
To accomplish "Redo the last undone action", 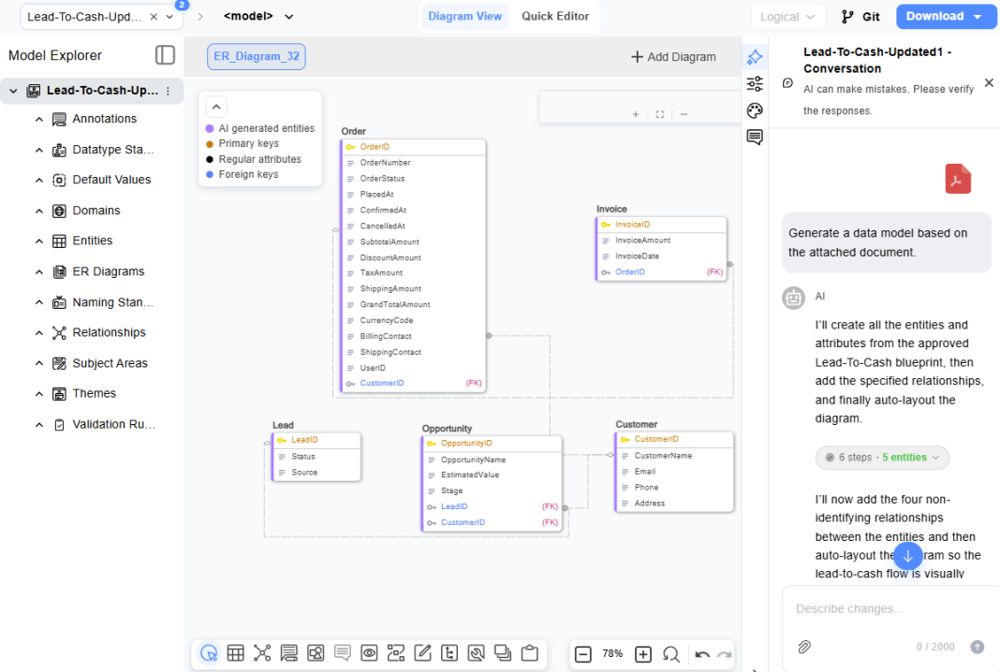I will coord(724,655).
